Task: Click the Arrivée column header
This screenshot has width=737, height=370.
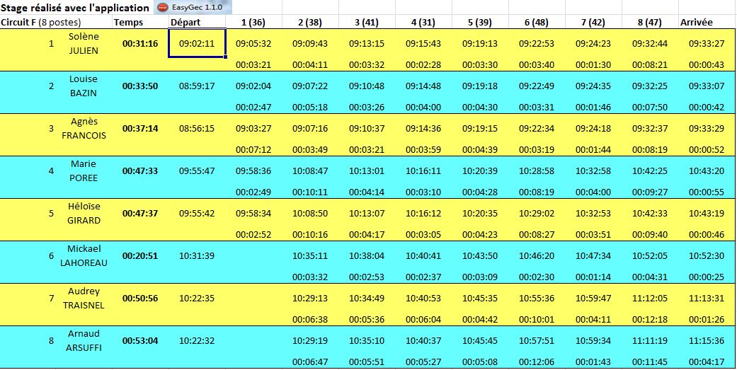Action: coord(696,23)
